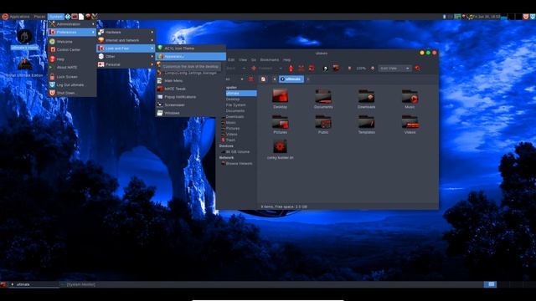Select 86 GB Volume in sidebar
The width and height of the screenshot is (536, 301).
click(x=238, y=151)
